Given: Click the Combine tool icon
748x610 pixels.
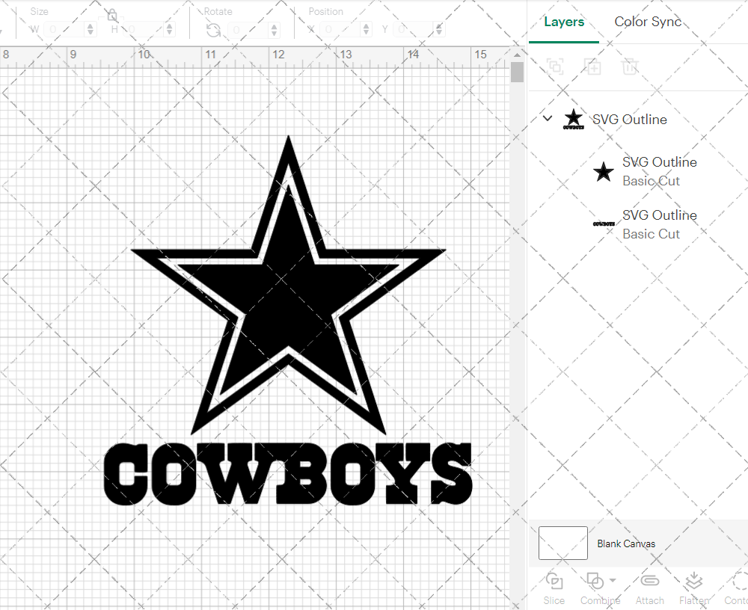Looking at the screenshot, I should [x=595, y=582].
